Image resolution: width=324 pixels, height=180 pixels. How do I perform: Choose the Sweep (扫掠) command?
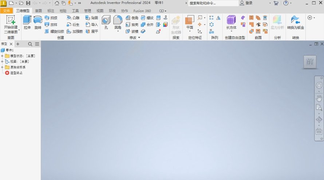[x=51, y=18]
